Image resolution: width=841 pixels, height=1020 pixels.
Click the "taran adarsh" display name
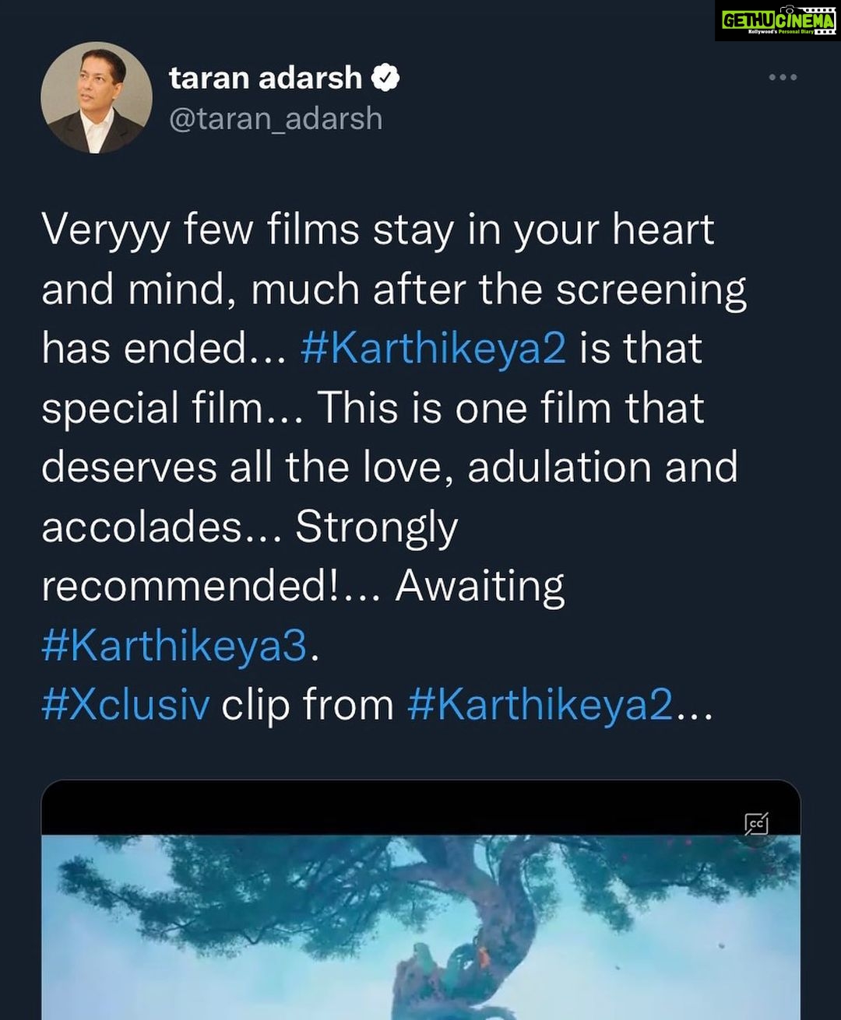click(x=266, y=78)
